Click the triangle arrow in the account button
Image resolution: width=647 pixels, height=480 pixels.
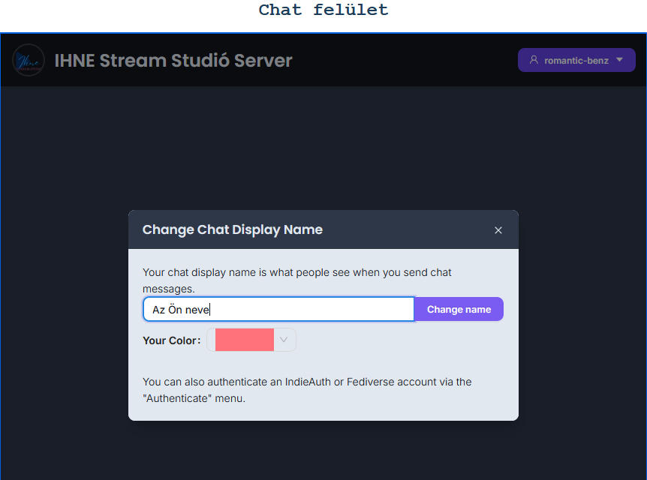tap(619, 60)
